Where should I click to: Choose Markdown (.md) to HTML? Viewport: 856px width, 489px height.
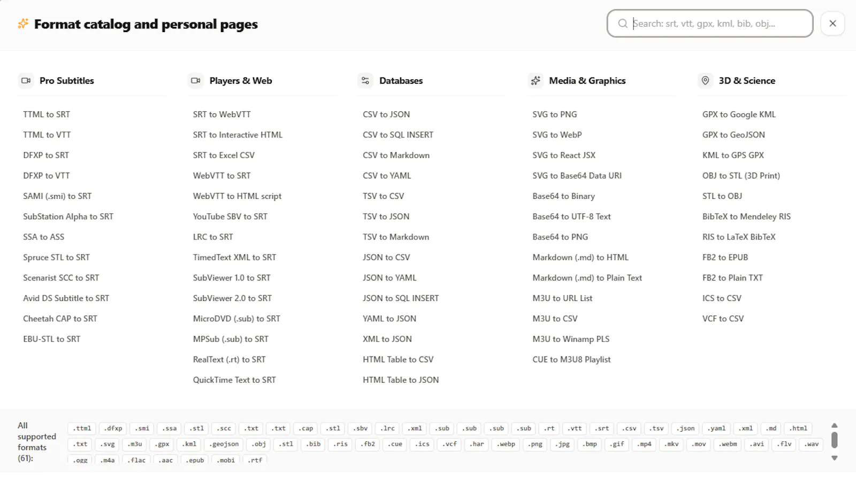(x=580, y=258)
